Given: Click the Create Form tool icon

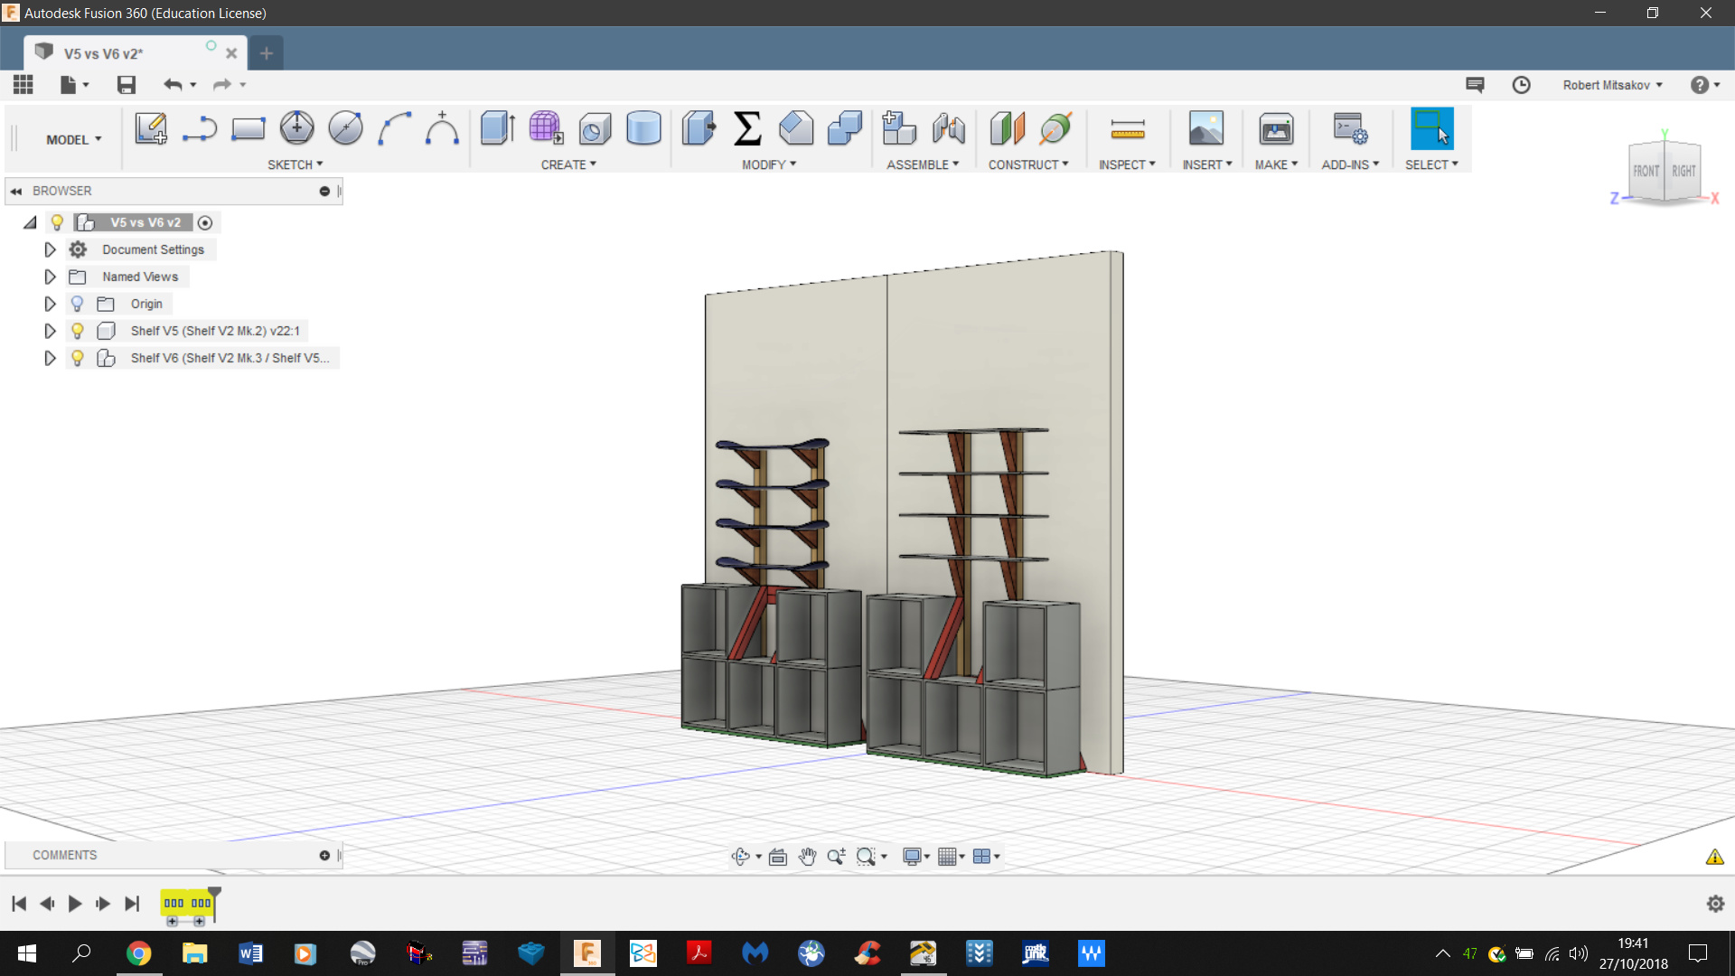Looking at the screenshot, I should (547, 128).
